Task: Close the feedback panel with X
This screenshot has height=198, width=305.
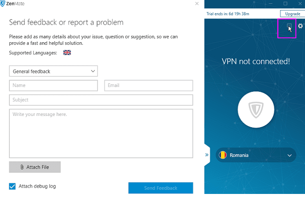Action: tap(197, 4)
